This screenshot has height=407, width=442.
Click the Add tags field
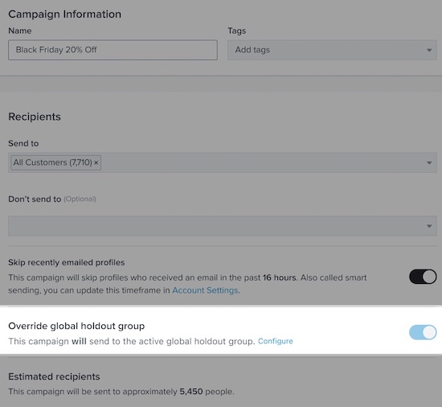[332, 50]
